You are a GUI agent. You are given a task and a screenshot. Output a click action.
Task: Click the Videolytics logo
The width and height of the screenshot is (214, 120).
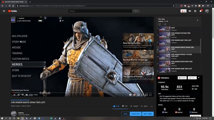(x=164, y=78)
